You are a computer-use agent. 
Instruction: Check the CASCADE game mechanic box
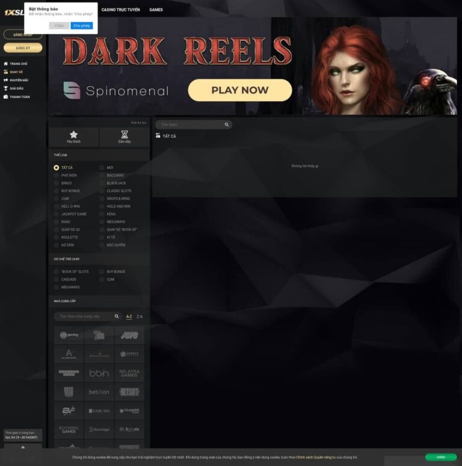coord(56,279)
